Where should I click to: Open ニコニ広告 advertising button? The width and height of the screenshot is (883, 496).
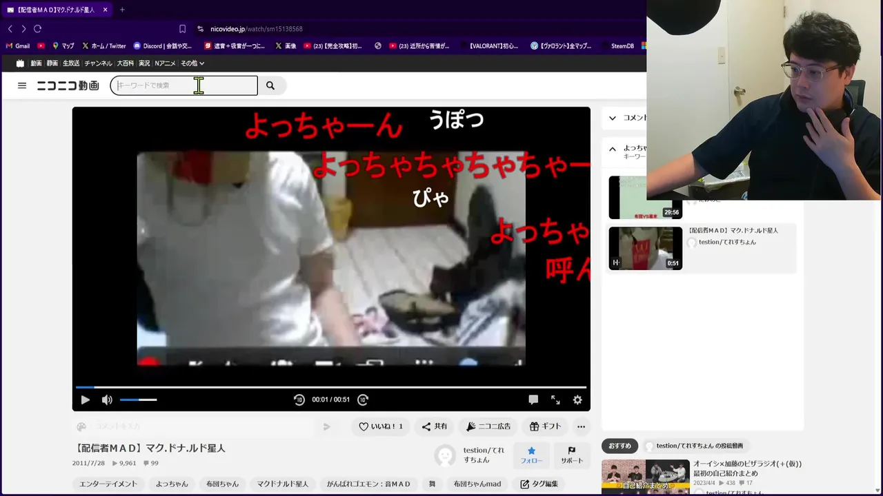click(x=488, y=426)
